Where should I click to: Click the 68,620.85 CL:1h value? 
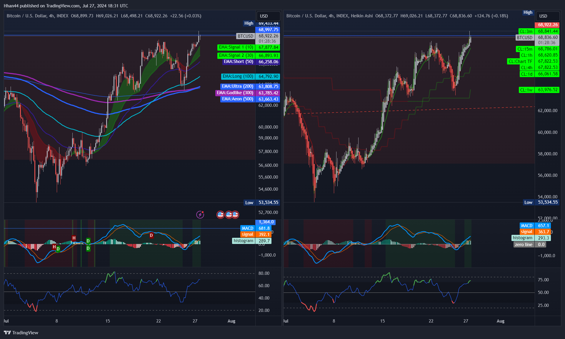[547, 55]
